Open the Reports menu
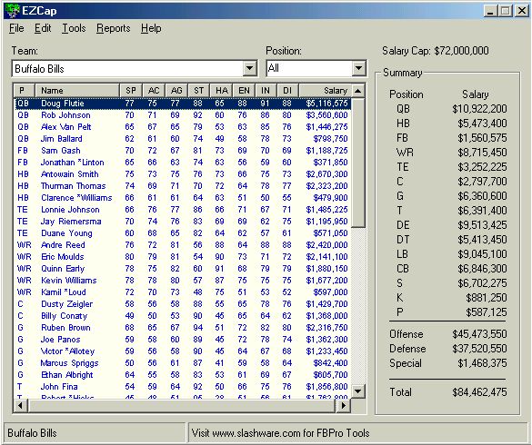 [114, 28]
